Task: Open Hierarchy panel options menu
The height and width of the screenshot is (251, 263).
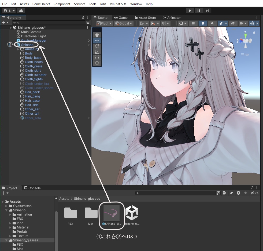Action: [87, 17]
